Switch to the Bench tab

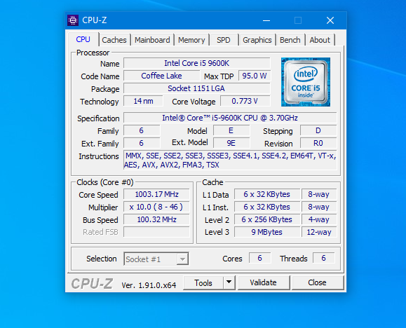tap(290, 40)
